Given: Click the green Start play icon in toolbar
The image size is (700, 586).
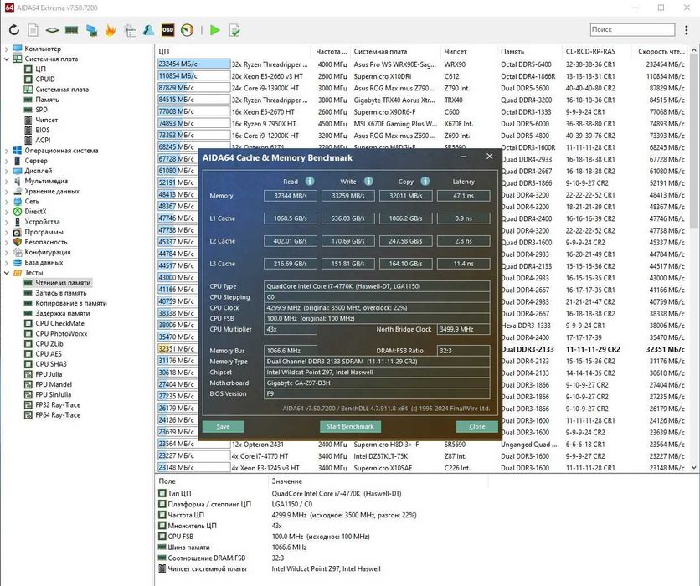Looking at the screenshot, I should 215,30.
